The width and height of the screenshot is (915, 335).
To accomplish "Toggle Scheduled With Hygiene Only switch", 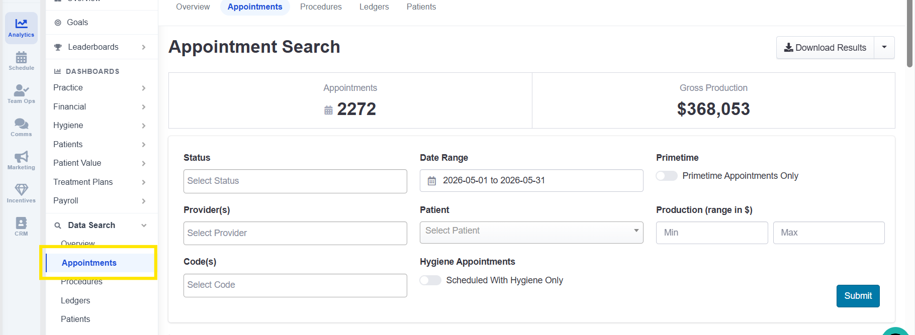I will [x=430, y=280].
